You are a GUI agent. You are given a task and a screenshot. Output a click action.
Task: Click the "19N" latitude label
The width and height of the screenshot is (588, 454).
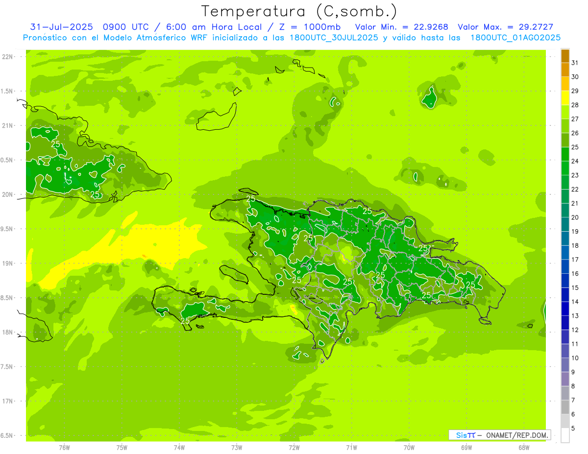[x=8, y=263]
